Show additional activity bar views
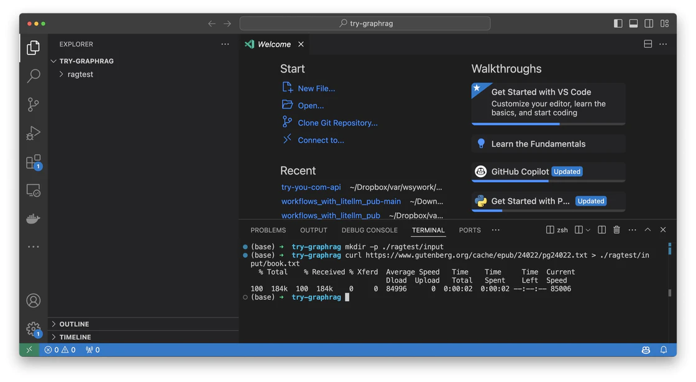The height and width of the screenshot is (382, 696). point(34,247)
